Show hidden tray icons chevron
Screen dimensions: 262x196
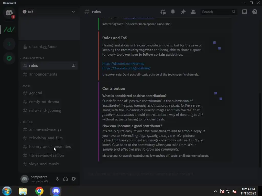tap(215, 191)
